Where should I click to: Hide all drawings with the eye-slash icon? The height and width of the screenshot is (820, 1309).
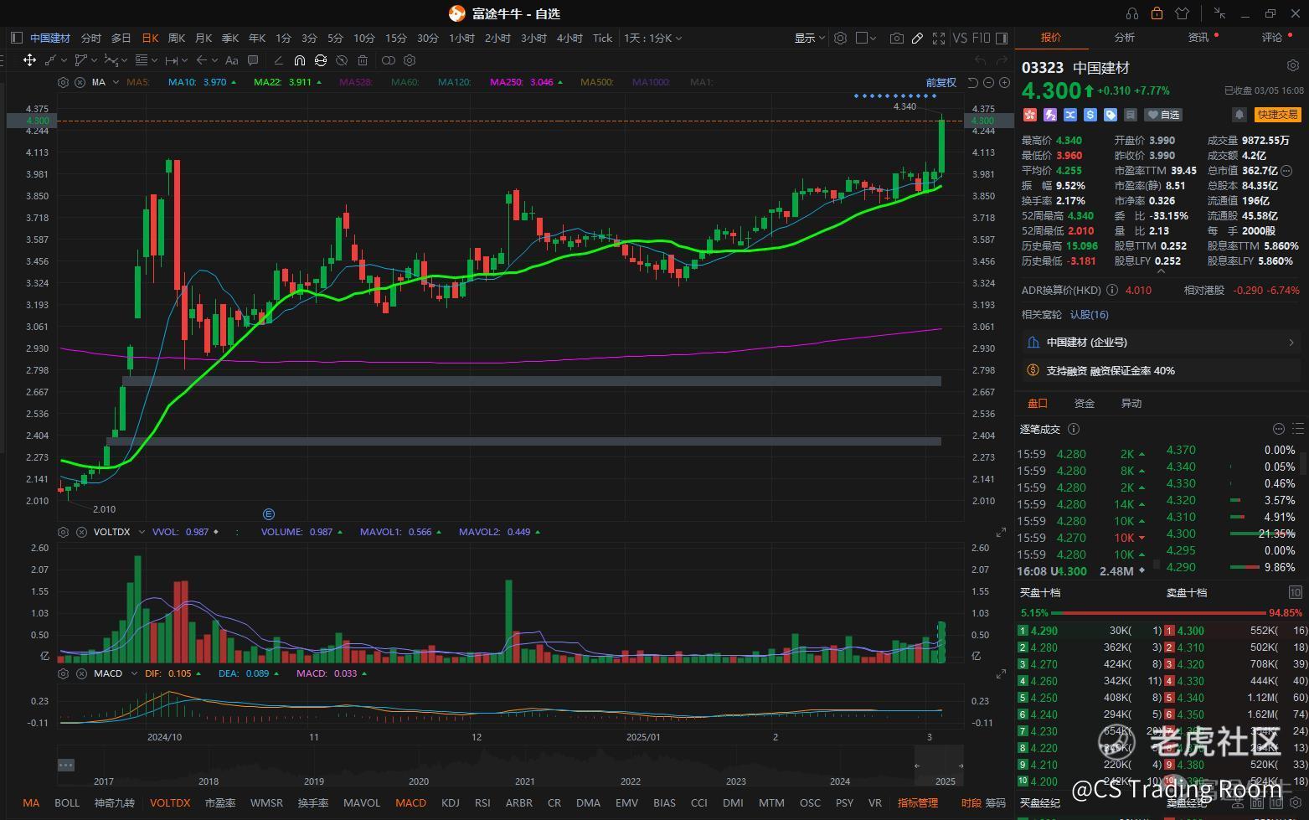click(342, 60)
